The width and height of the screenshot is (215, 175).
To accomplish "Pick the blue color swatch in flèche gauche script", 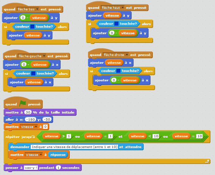I will coord(33,74).
